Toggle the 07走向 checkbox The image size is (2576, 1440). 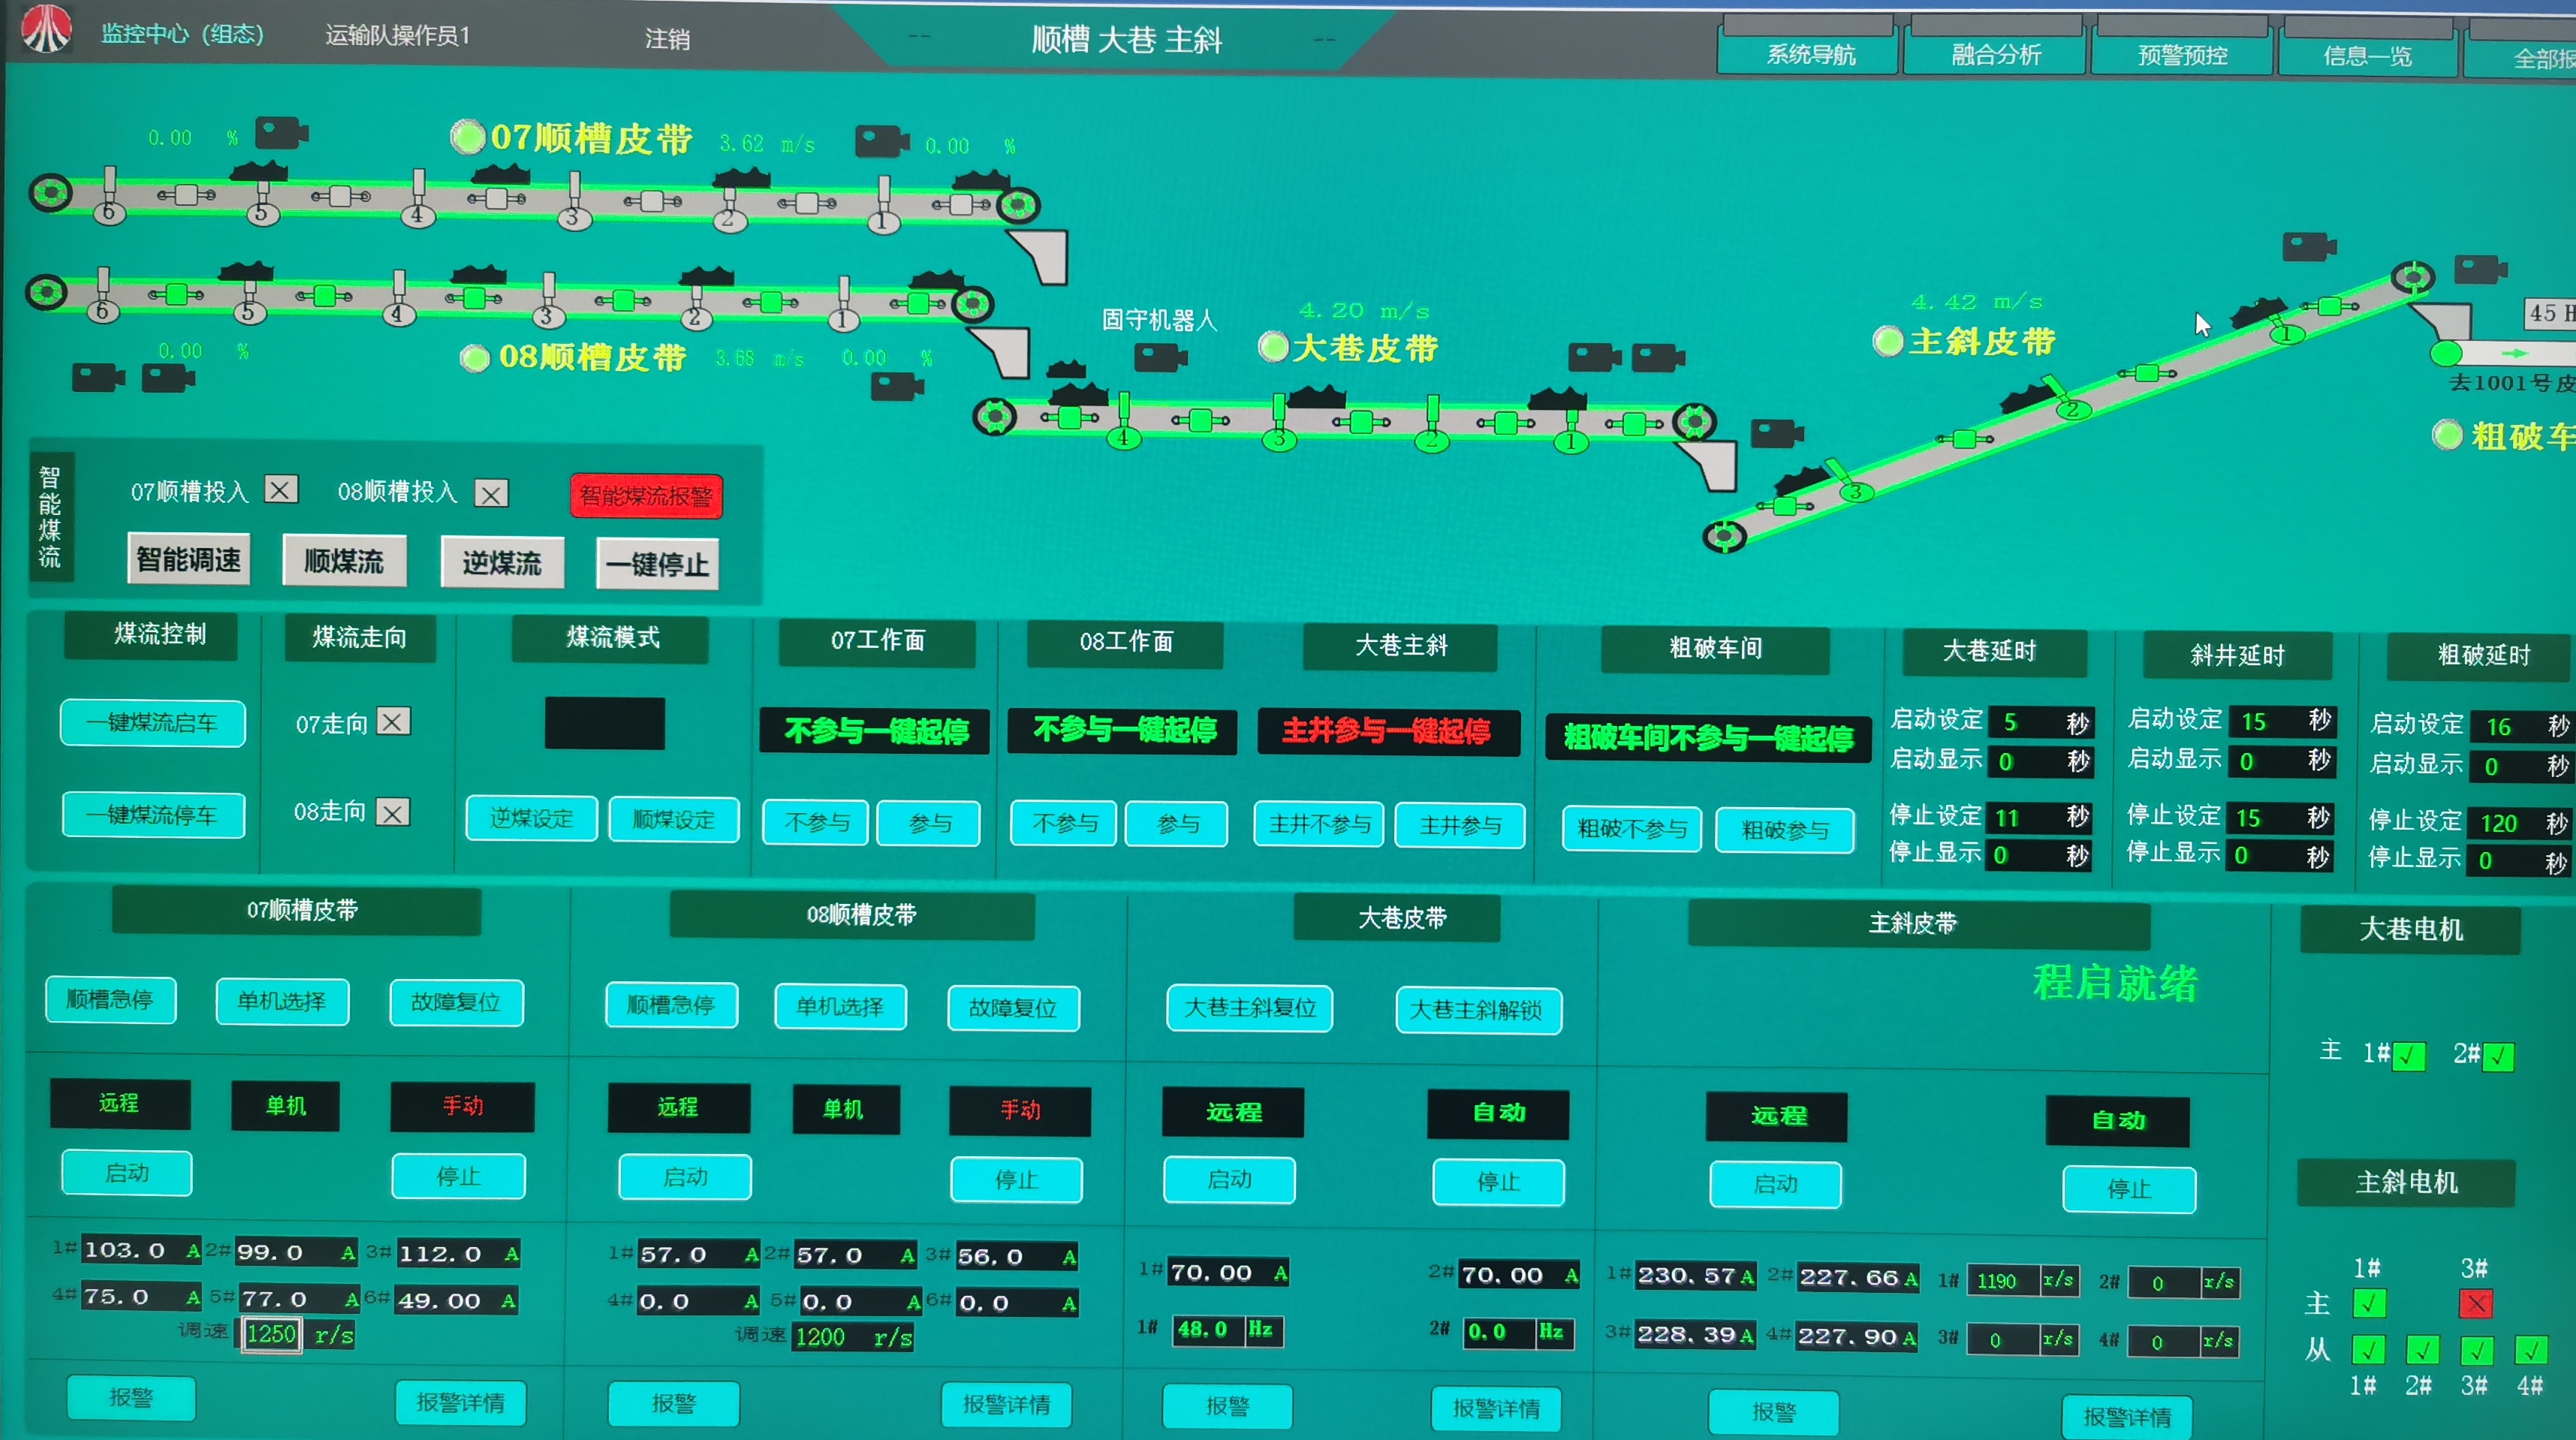click(393, 722)
